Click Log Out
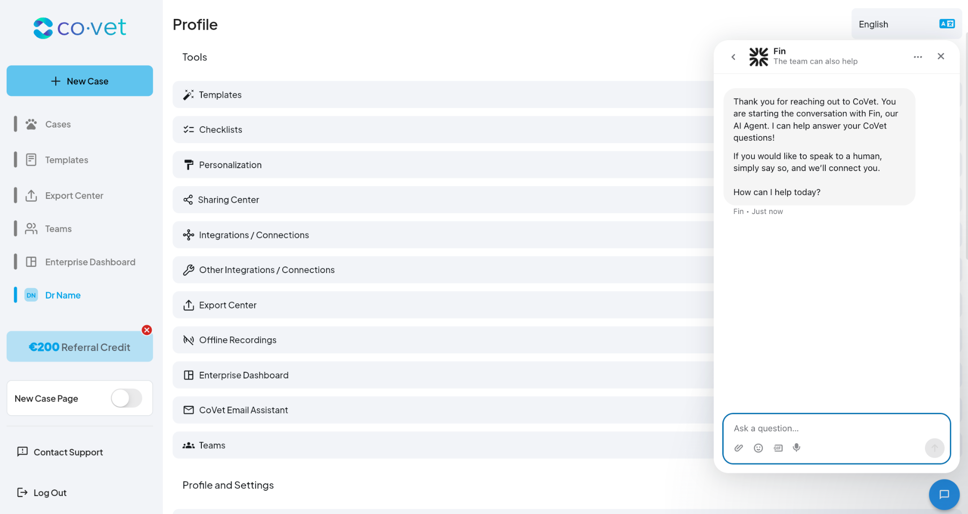Image resolution: width=968 pixels, height=514 pixels. pyautogui.click(x=50, y=493)
